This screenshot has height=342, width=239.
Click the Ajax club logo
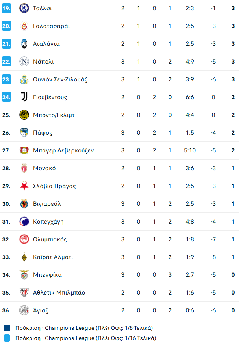click(24, 310)
